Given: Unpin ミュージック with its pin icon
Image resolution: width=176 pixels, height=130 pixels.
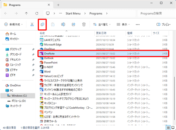Looking at the screenshot, I should pyautogui.click(x=33, y=65).
